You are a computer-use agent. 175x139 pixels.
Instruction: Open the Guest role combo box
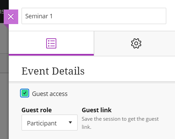[x=50, y=123]
